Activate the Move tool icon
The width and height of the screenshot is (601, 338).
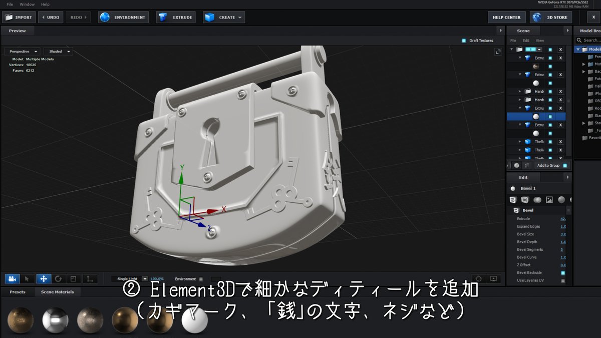pos(43,279)
